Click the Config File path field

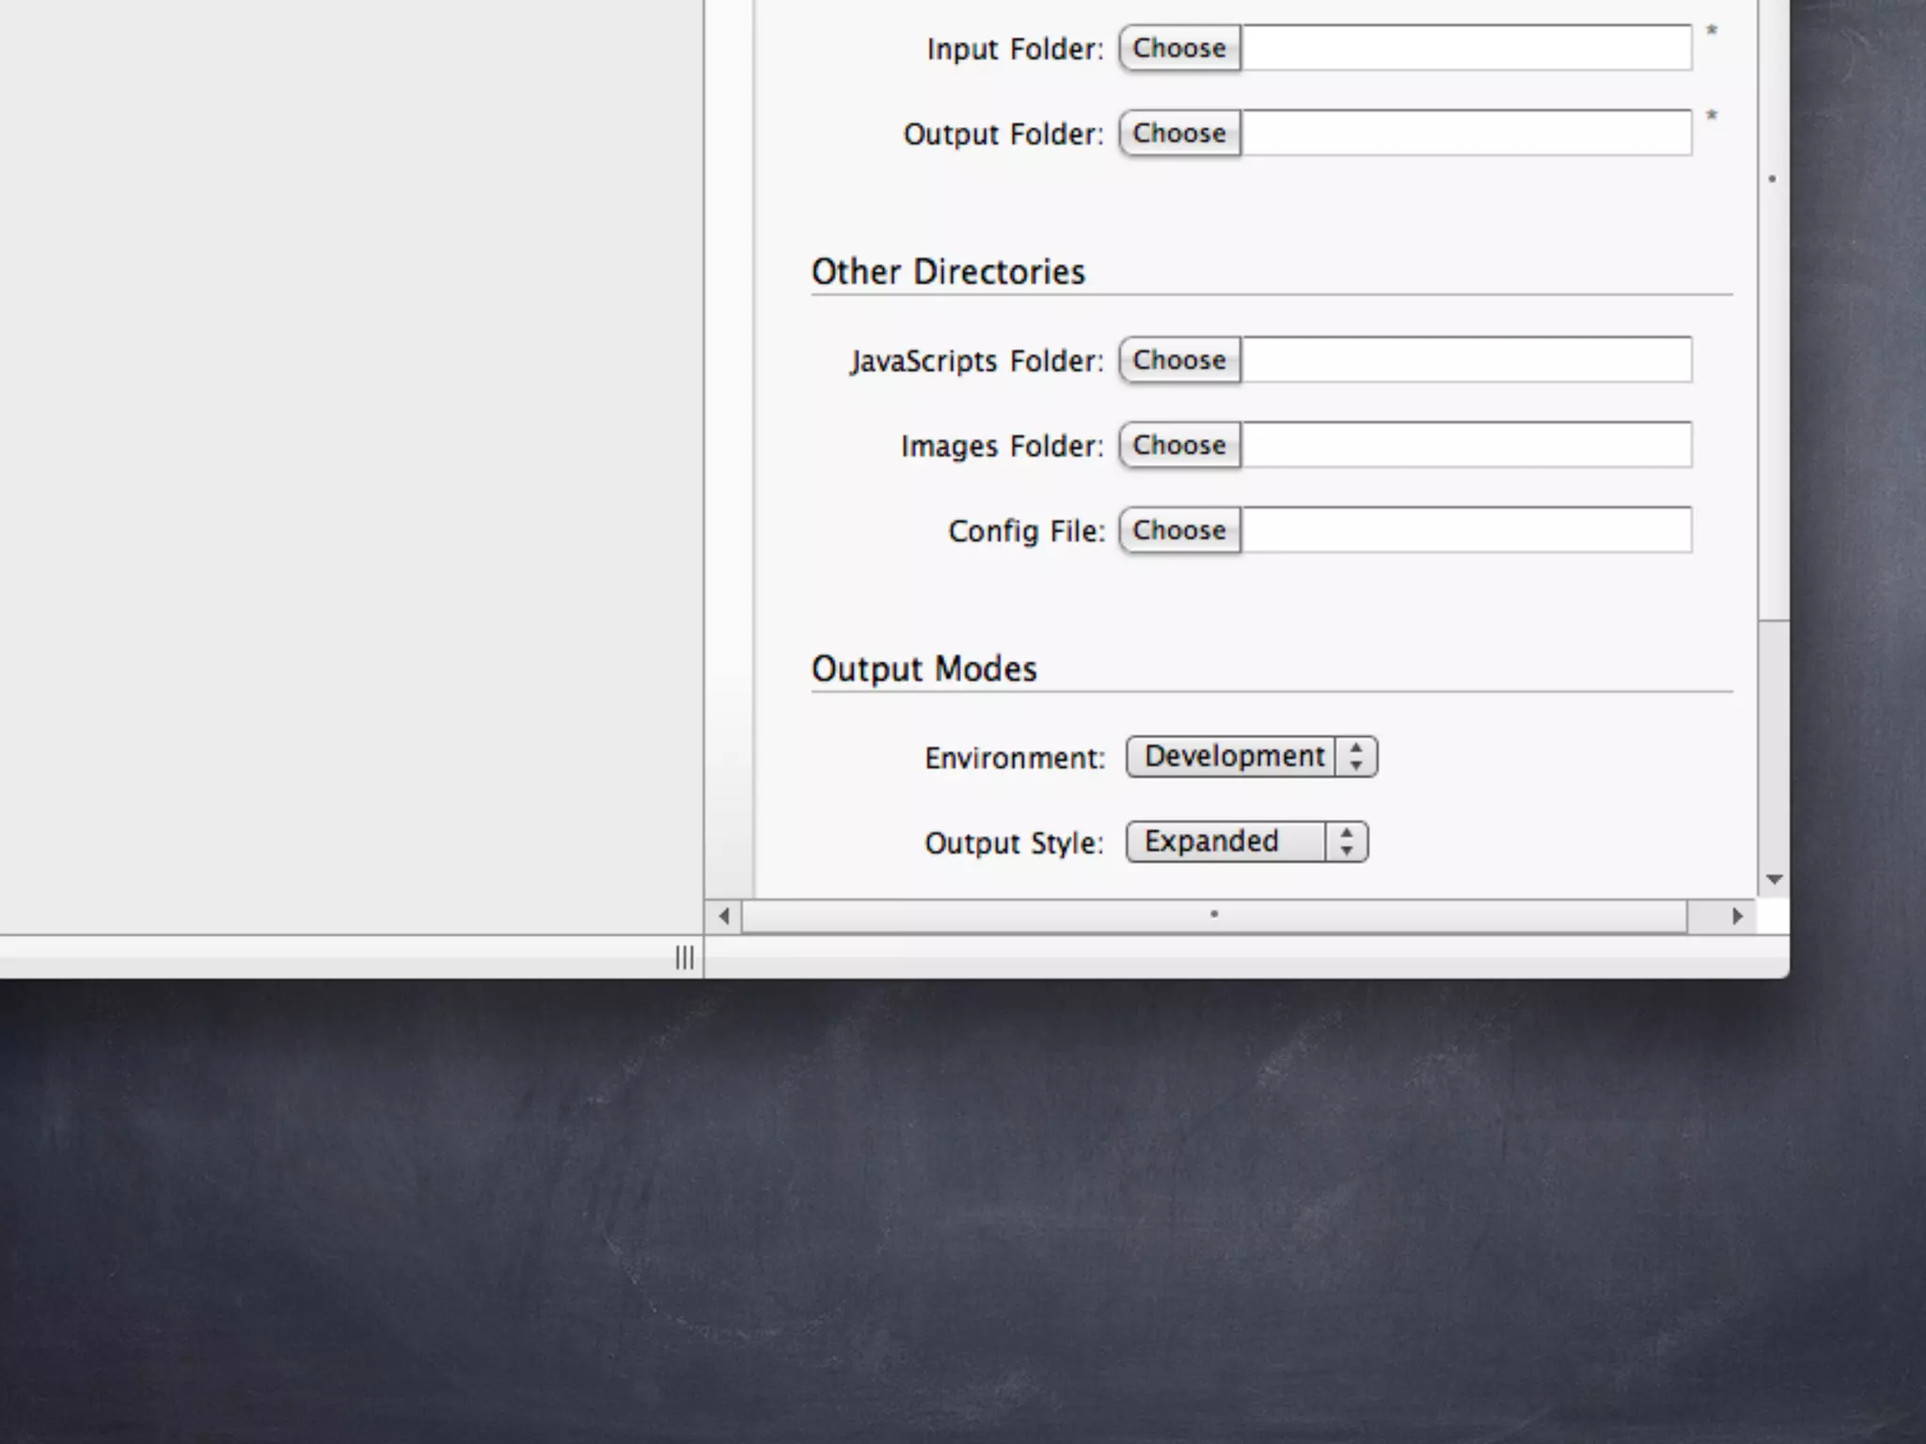[1465, 530]
